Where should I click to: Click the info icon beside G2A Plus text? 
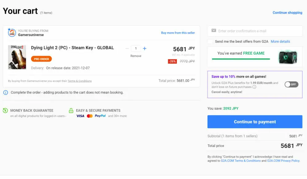click(x=254, y=87)
